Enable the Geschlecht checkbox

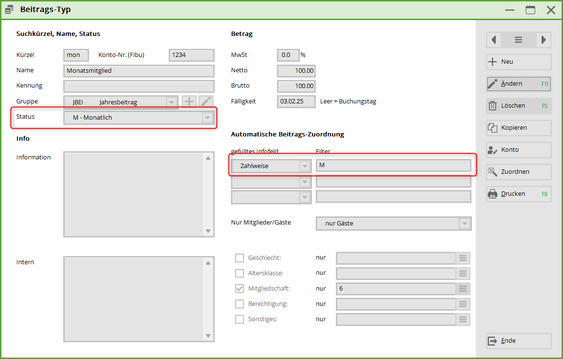[x=240, y=258]
